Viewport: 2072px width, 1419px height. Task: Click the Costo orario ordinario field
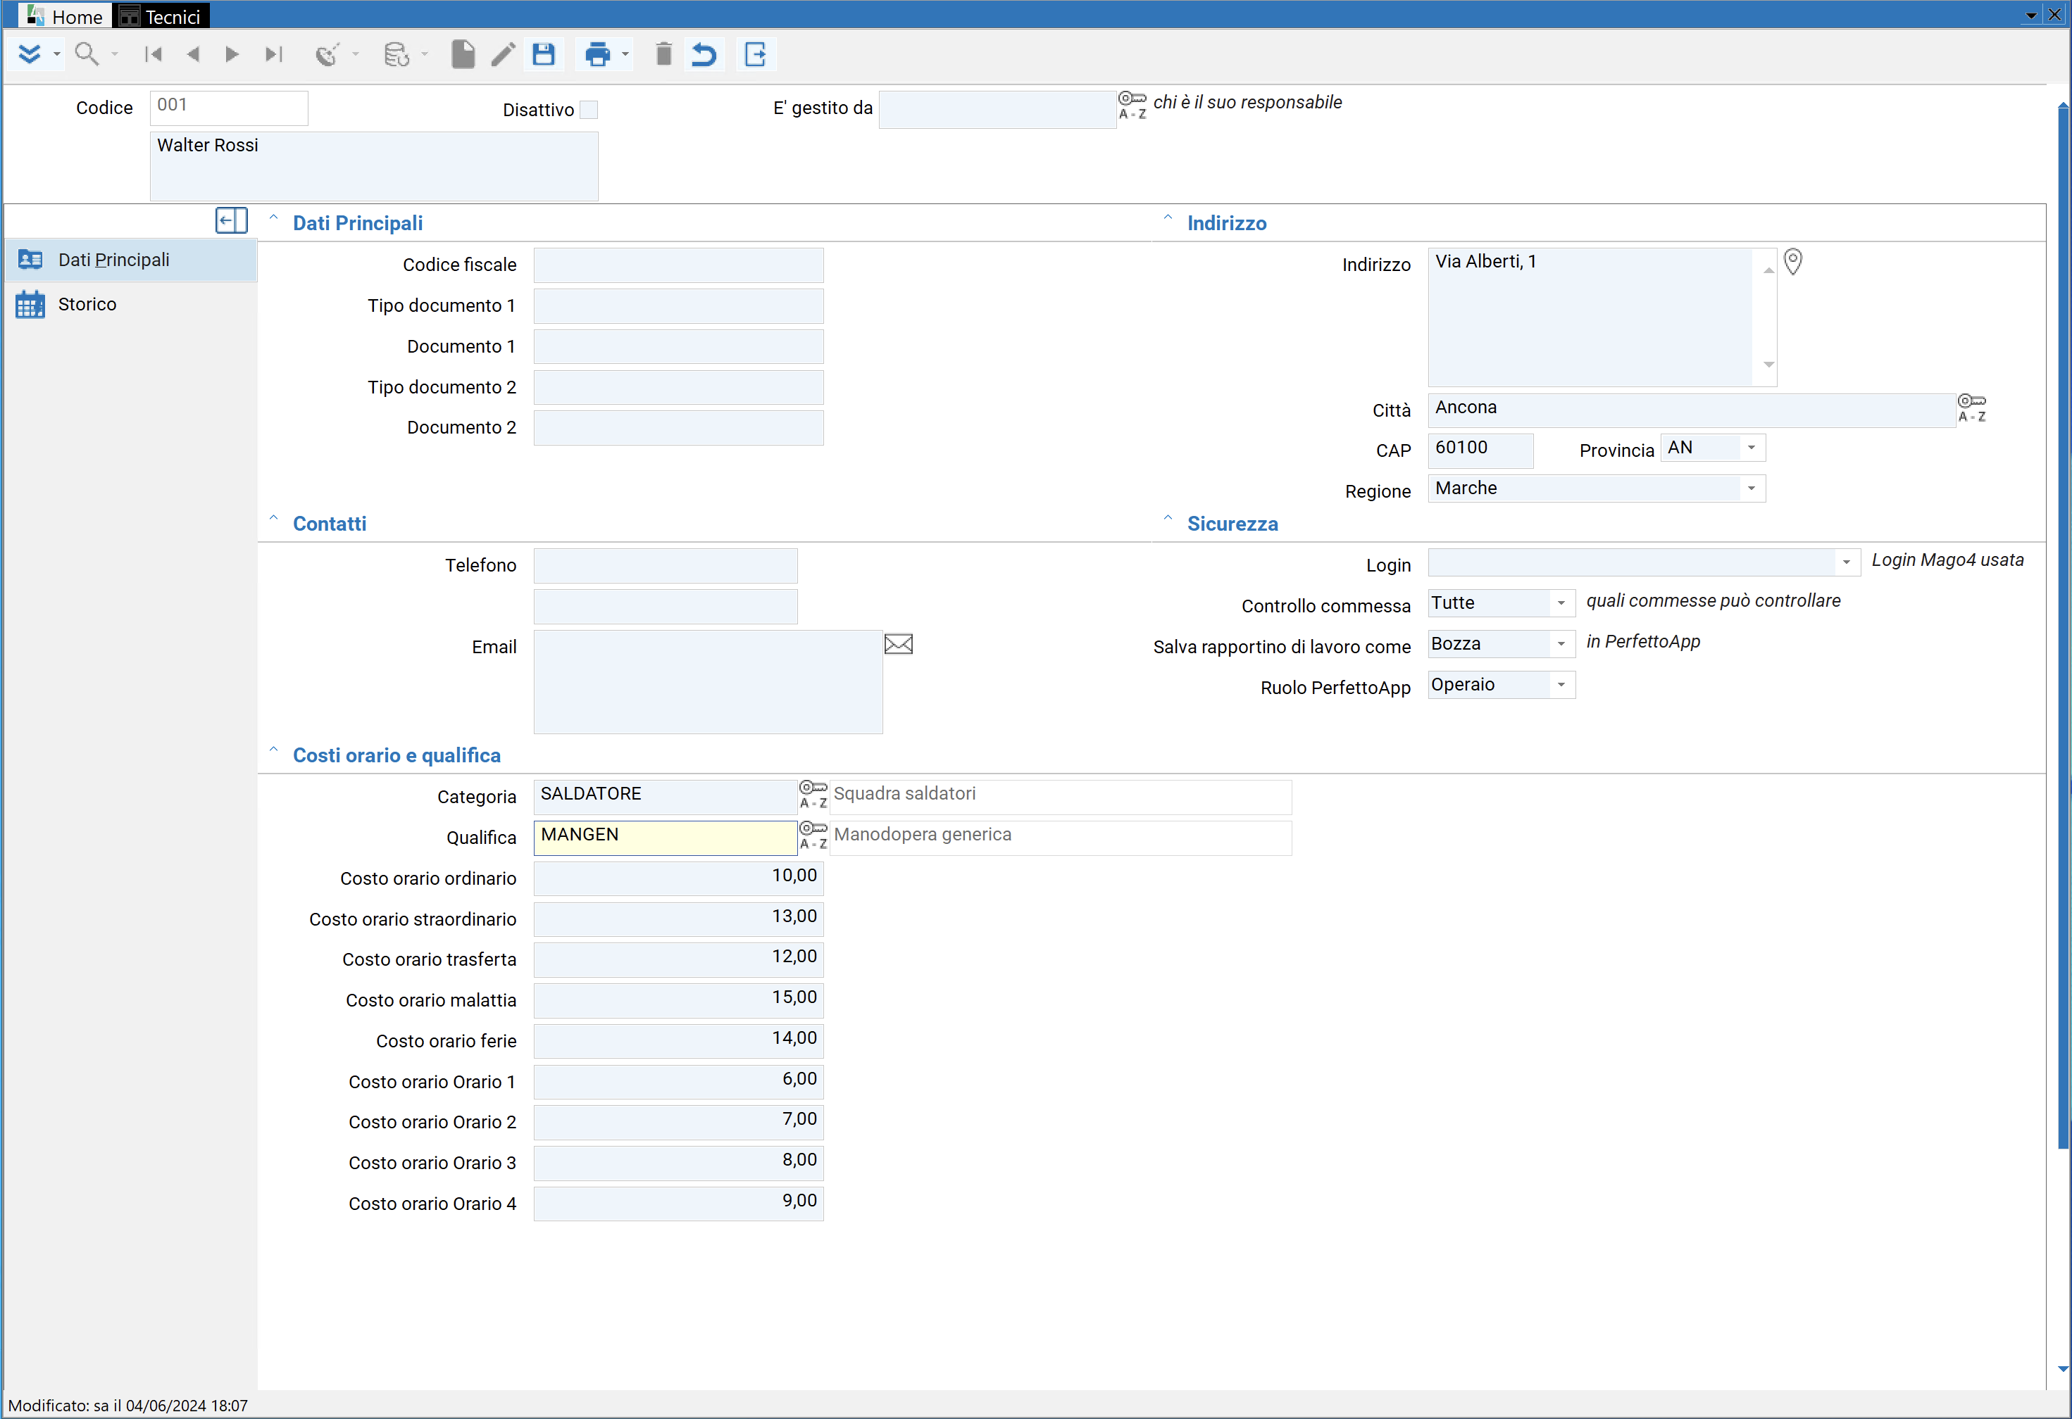678,878
